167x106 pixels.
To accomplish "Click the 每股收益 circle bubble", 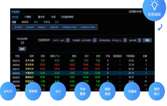I will point(107,91).
